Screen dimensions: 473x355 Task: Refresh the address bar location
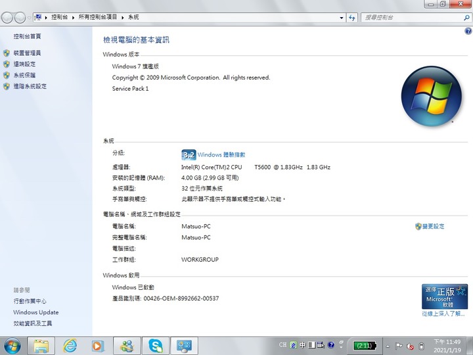352,18
